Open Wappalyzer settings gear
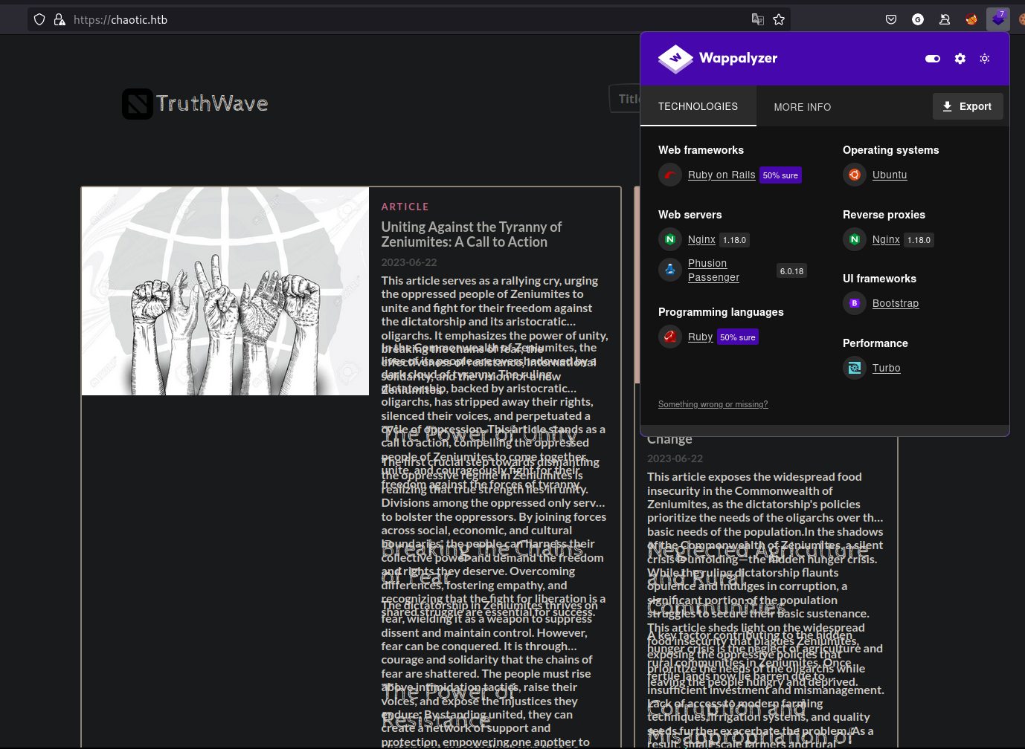The width and height of the screenshot is (1025, 749). (960, 59)
